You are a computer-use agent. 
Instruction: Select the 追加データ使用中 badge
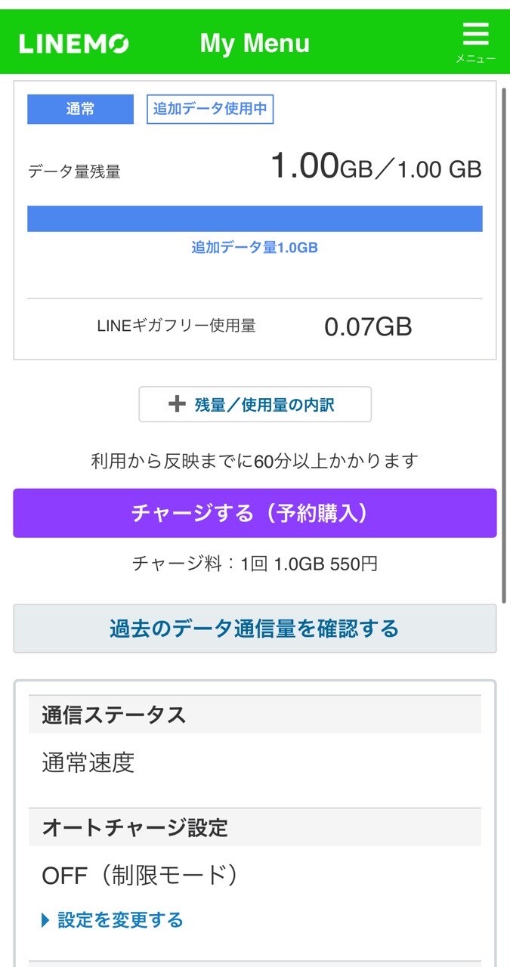210,109
